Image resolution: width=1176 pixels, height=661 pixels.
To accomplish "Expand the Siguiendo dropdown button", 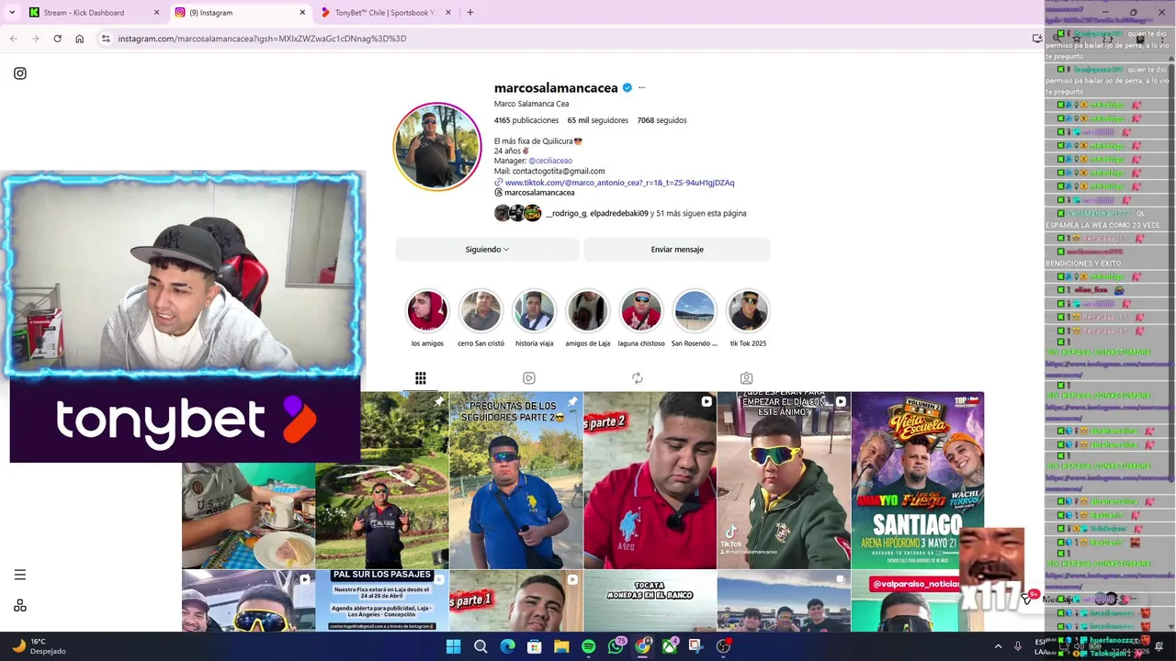I will (487, 250).
